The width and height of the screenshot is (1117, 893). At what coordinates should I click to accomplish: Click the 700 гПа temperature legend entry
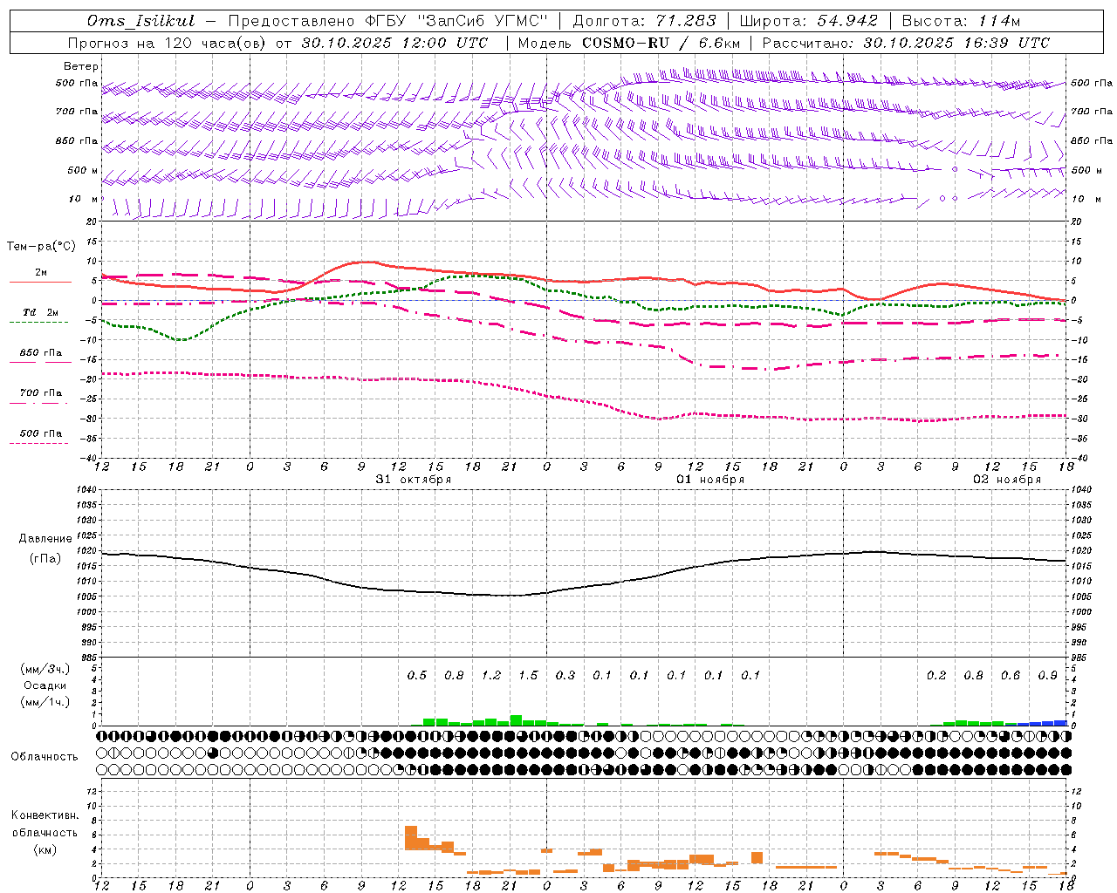(41, 393)
